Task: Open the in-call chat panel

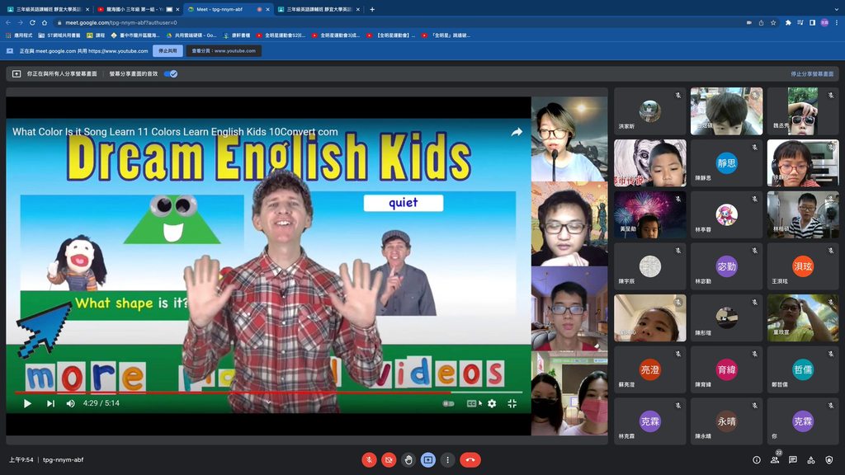Action: point(793,460)
